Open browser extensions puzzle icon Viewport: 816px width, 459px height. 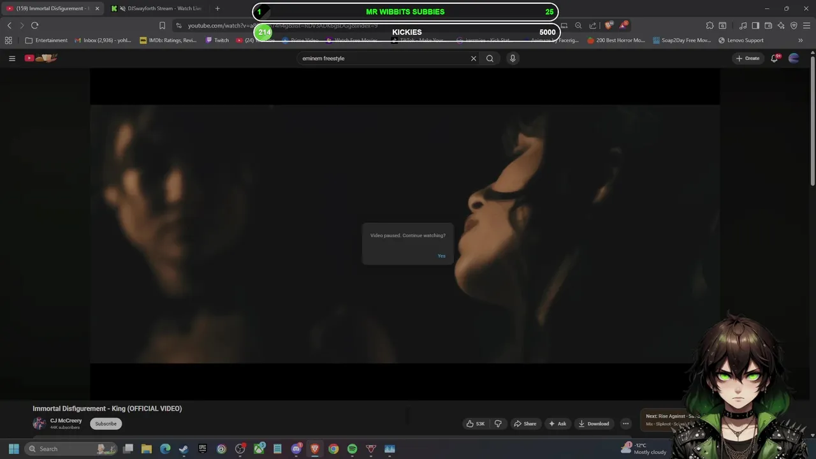(710, 25)
